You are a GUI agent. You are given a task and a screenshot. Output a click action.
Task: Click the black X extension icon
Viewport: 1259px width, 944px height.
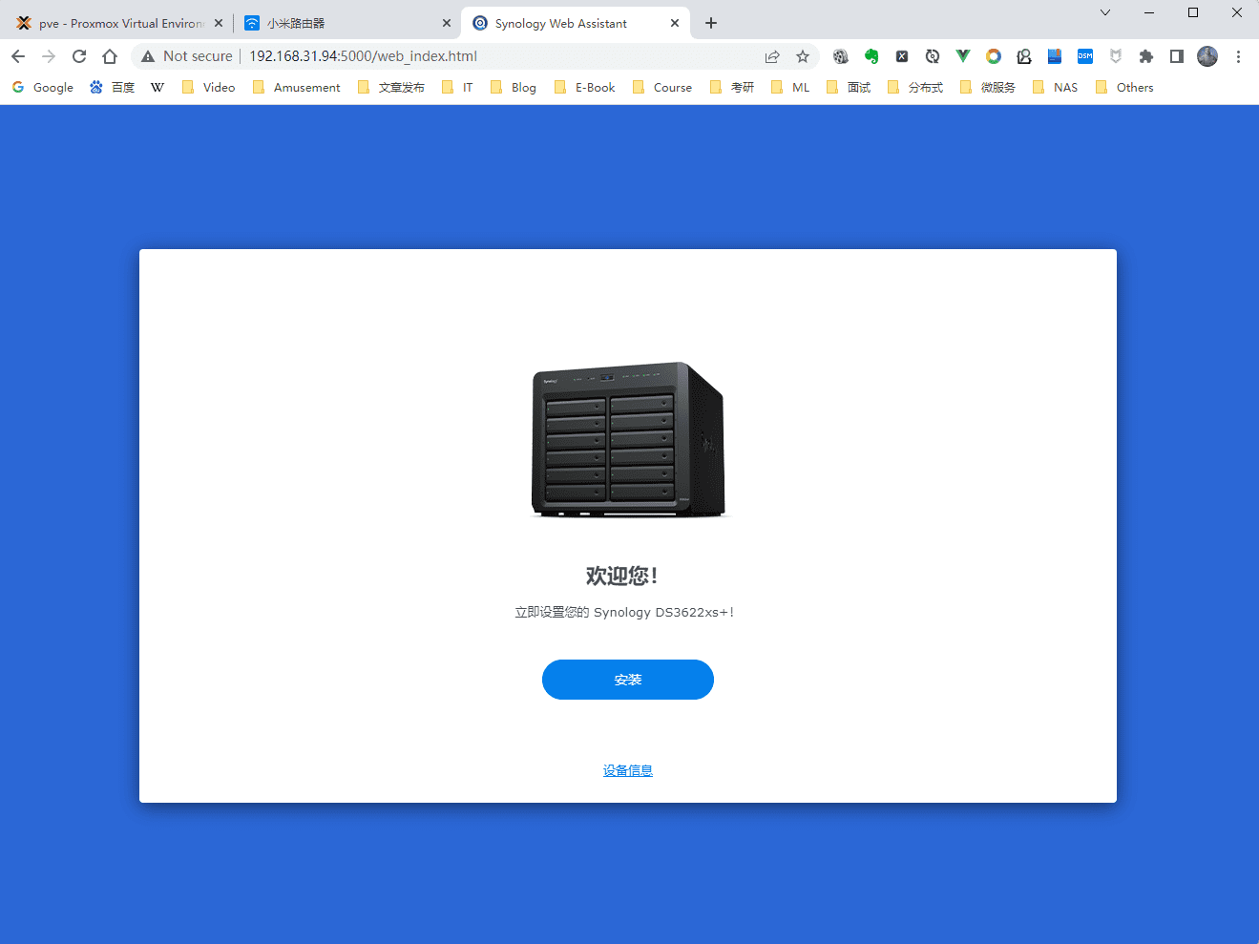(x=902, y=56)
